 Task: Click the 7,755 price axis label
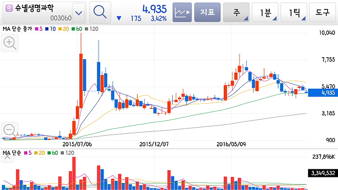[328, 60]
